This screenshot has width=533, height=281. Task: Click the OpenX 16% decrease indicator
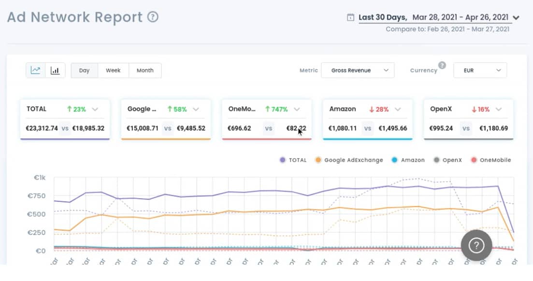[480, 109]
